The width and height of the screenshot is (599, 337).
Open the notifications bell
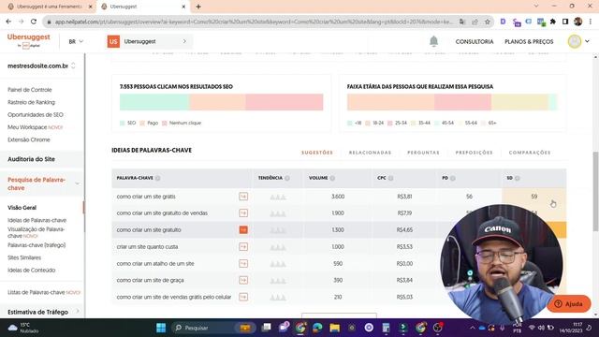[x=433, y=41]
